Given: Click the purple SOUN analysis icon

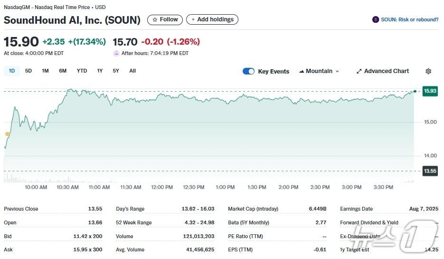Looking at the screenshot, I should click(x=376, y=19).
